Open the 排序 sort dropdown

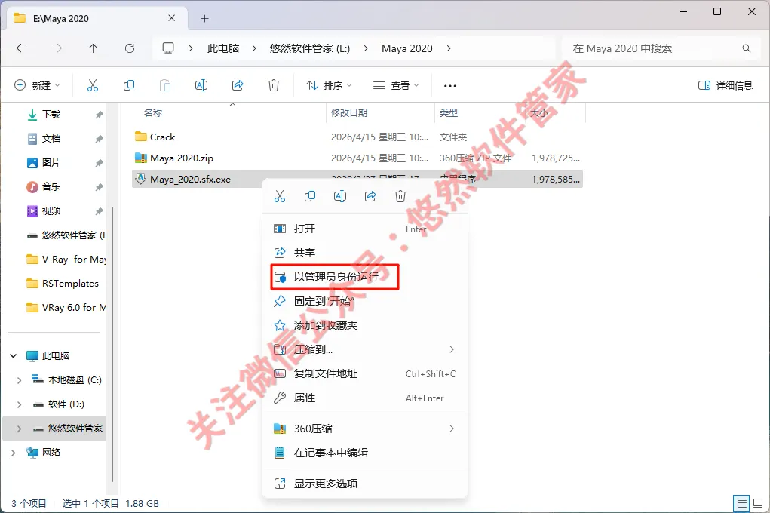(x=329, y=85)
